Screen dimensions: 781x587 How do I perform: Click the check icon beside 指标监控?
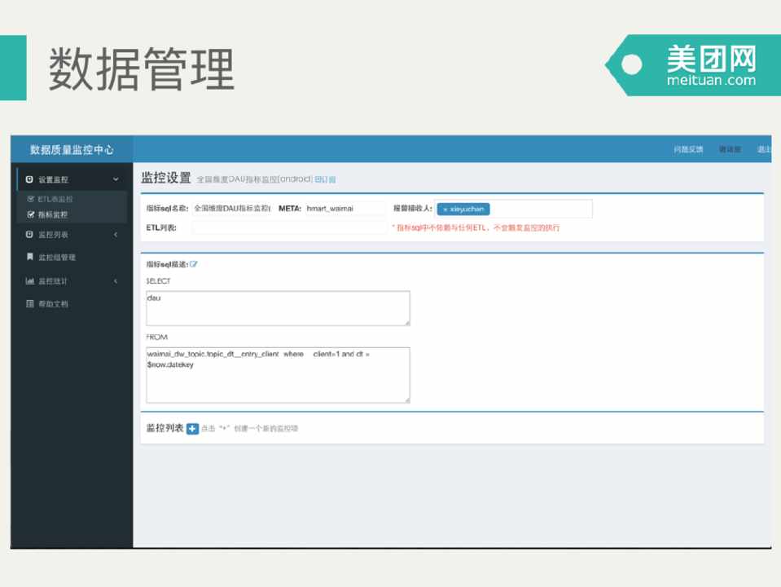31,215
